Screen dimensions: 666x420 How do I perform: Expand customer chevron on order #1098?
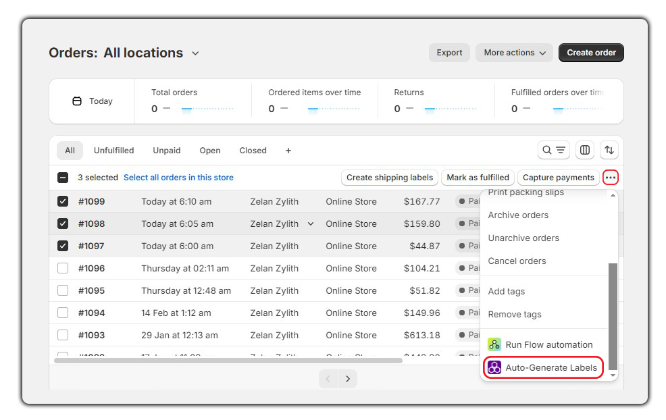pos(311,224)
